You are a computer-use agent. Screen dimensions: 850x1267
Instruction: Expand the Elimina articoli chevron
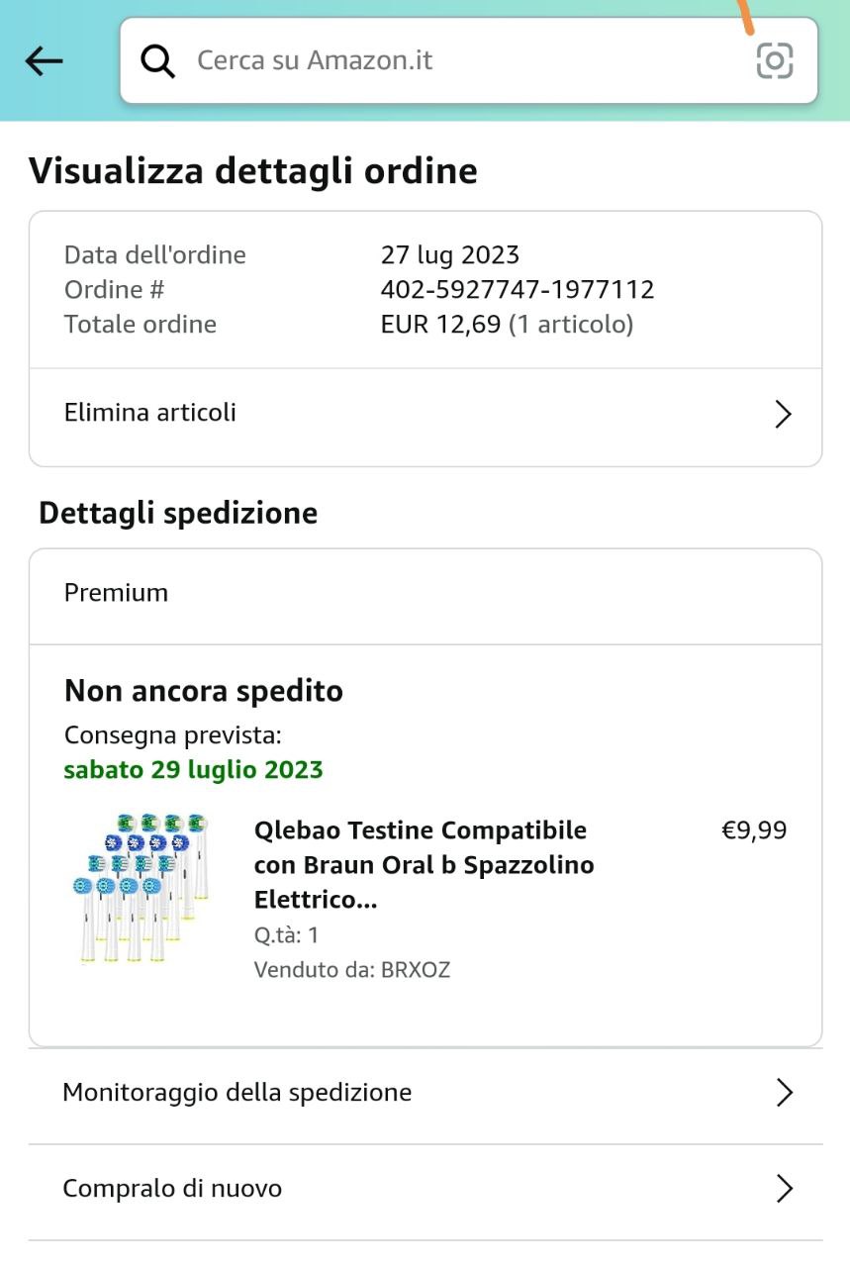pyautogui.click(x=783, y=414)
